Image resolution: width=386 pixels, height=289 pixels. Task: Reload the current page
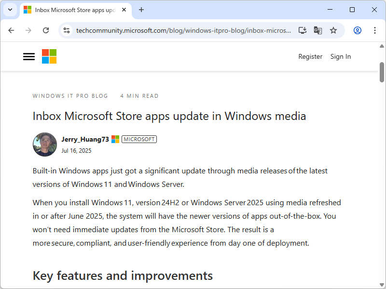pos(46,30)
